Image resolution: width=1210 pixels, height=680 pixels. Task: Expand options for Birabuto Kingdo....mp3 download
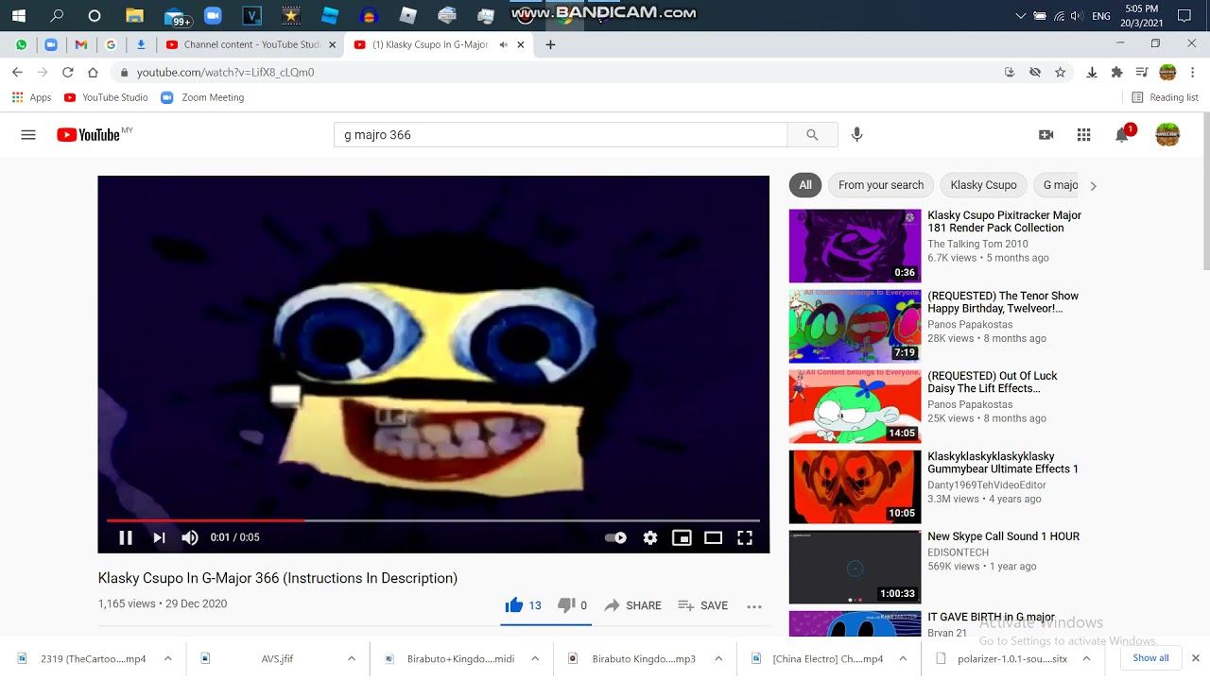(717, 658)
